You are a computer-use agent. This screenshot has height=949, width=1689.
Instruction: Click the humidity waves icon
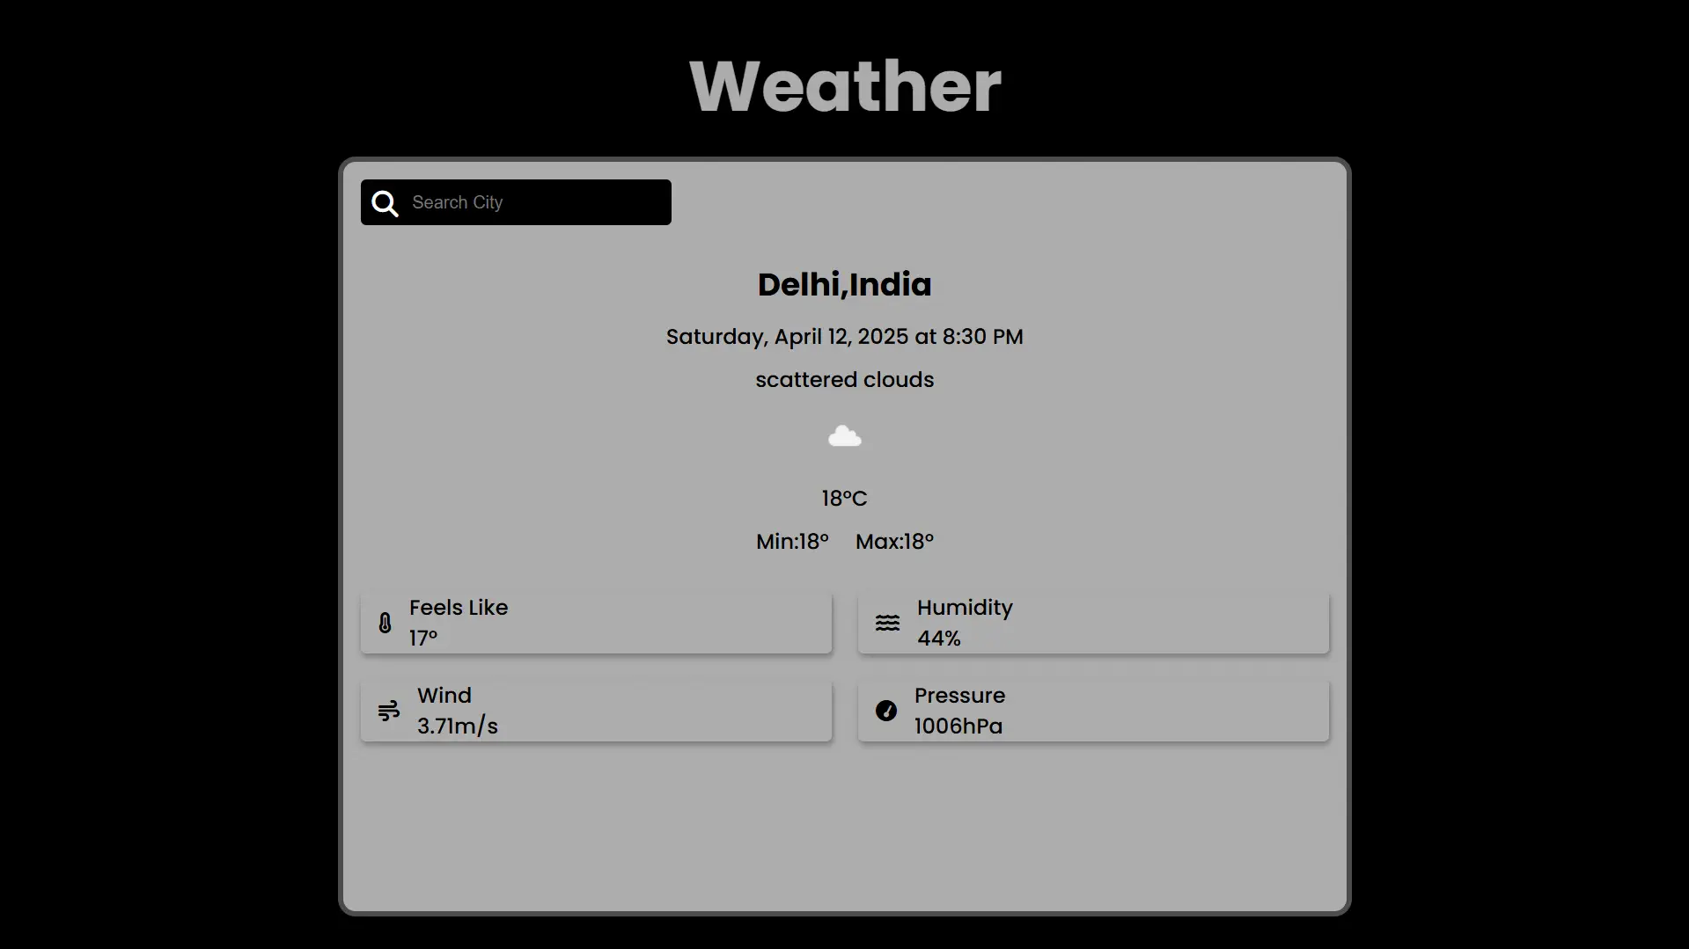pos(887,624)
